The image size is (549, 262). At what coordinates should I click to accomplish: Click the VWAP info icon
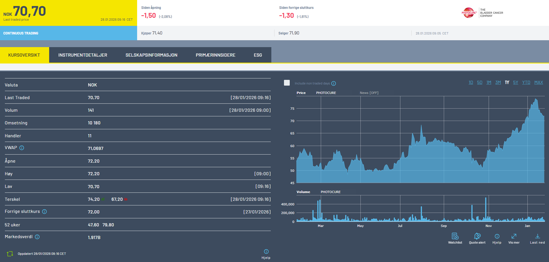pyautogui.click(x=22, y=148)
